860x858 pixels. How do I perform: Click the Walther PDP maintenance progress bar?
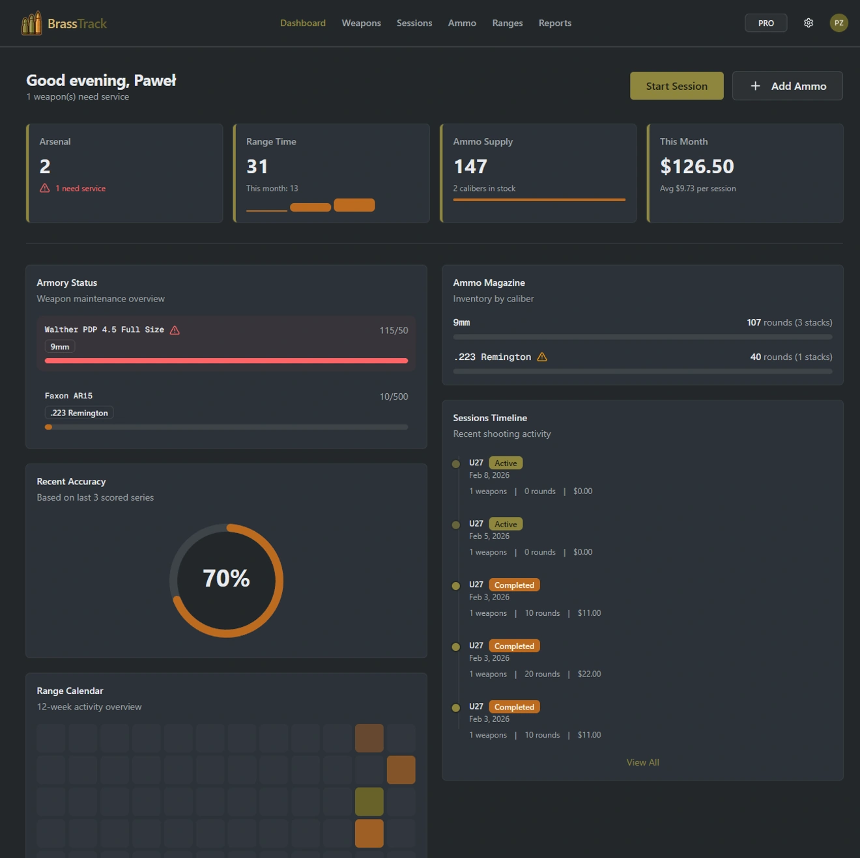226,359
